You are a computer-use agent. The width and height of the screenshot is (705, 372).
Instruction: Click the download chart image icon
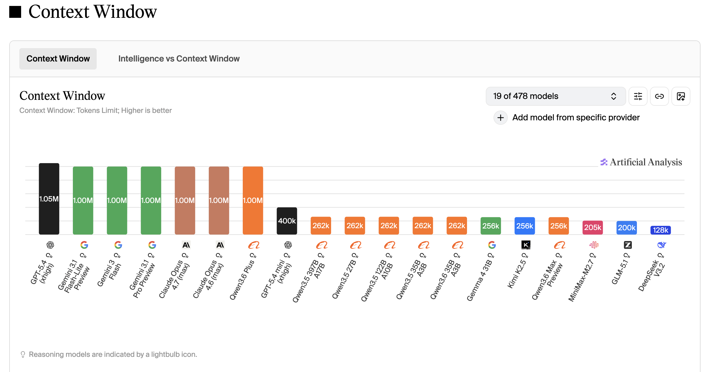[681, 96]
